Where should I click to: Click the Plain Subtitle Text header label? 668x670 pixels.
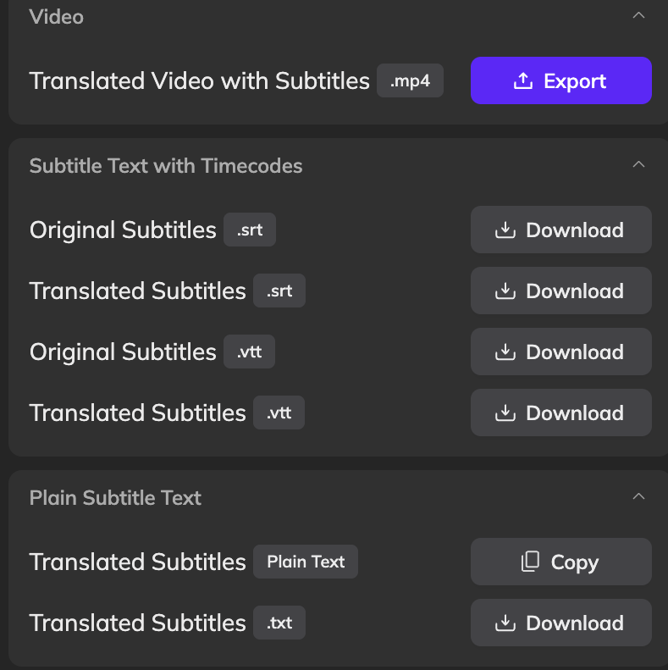tap(115, 497)
